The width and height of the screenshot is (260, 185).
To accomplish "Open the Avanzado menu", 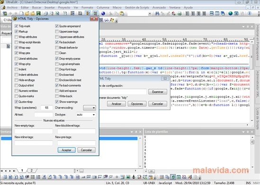I will pyautogui.click(x=159, y=8).
